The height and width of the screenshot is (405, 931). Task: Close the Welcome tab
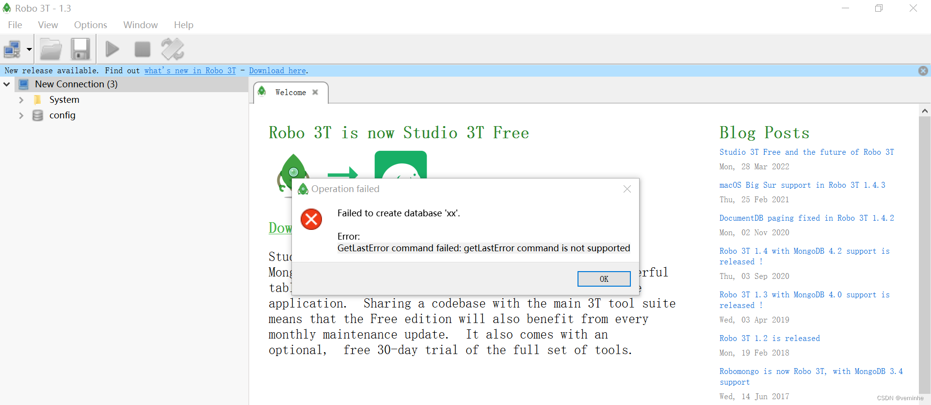[x=315, y=92]
